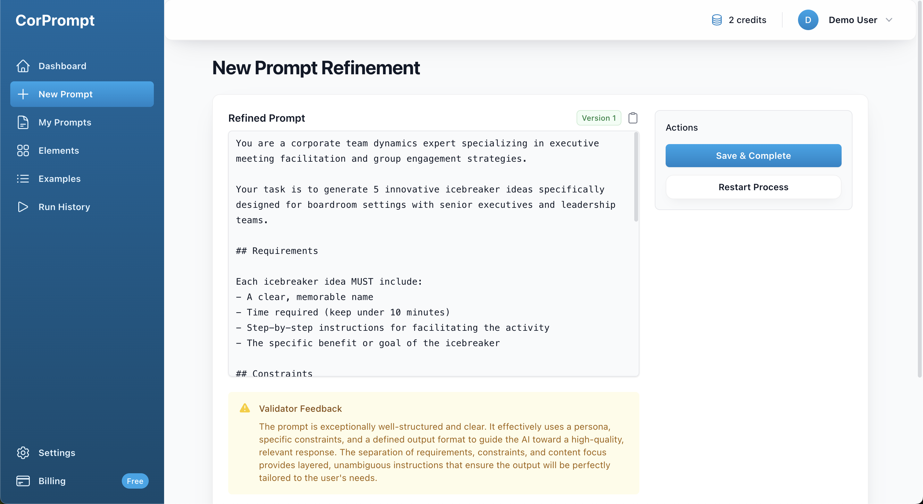Screen dimensions: 923x504
Task: Click the Elements grid icon
Action: pyautogui.click(x=23, y=150)
